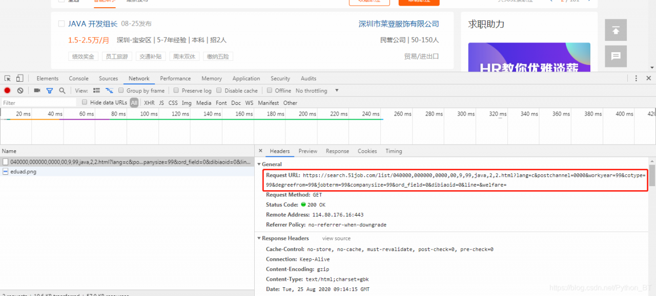Enable the Preserve log checkbox

pos(176,90)
